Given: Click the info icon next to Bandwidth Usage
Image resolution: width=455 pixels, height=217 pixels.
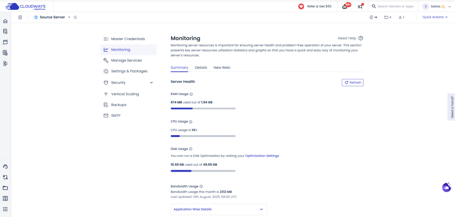Looking at the screenshot, I should tap(201, 186).
